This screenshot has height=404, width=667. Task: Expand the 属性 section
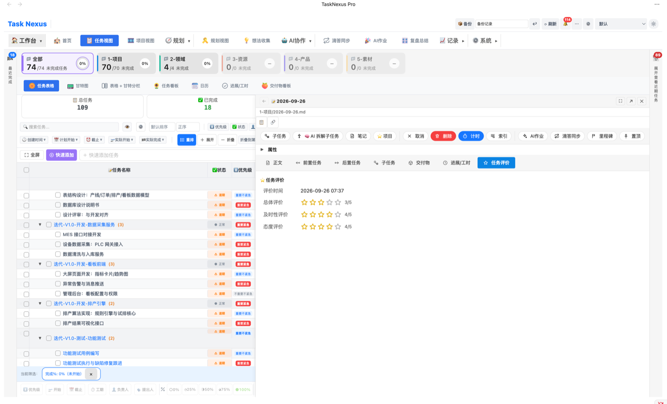tap(269, 149)
